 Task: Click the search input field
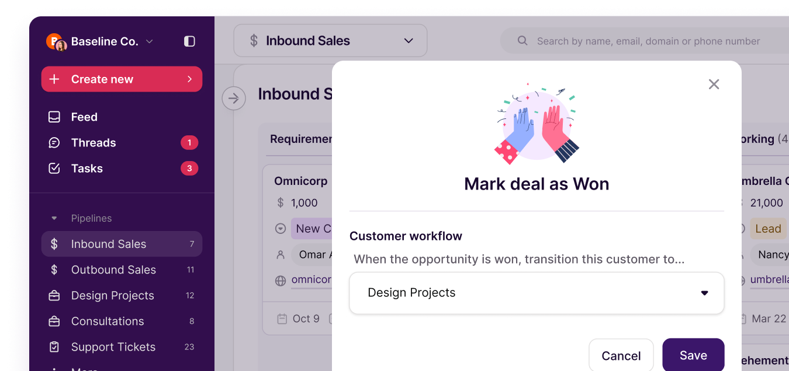pos(648,41)
